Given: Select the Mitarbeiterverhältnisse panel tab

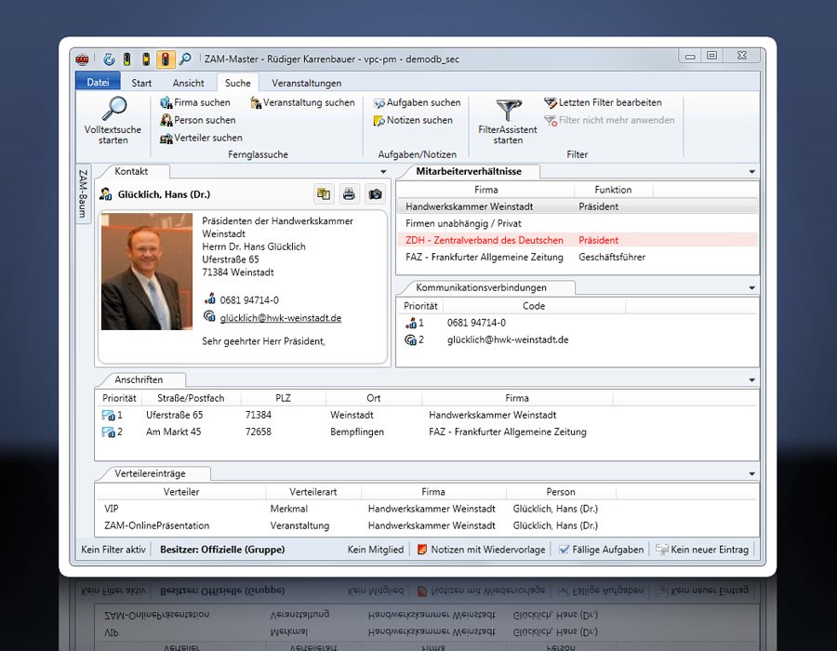Looking at the screenshot, I should click(469, 171).
